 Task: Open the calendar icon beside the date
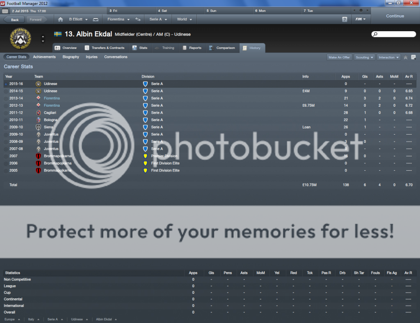coord(5,11)
